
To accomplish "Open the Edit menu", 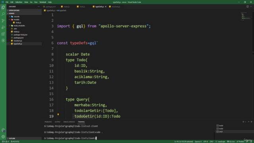I will [12, 2].
